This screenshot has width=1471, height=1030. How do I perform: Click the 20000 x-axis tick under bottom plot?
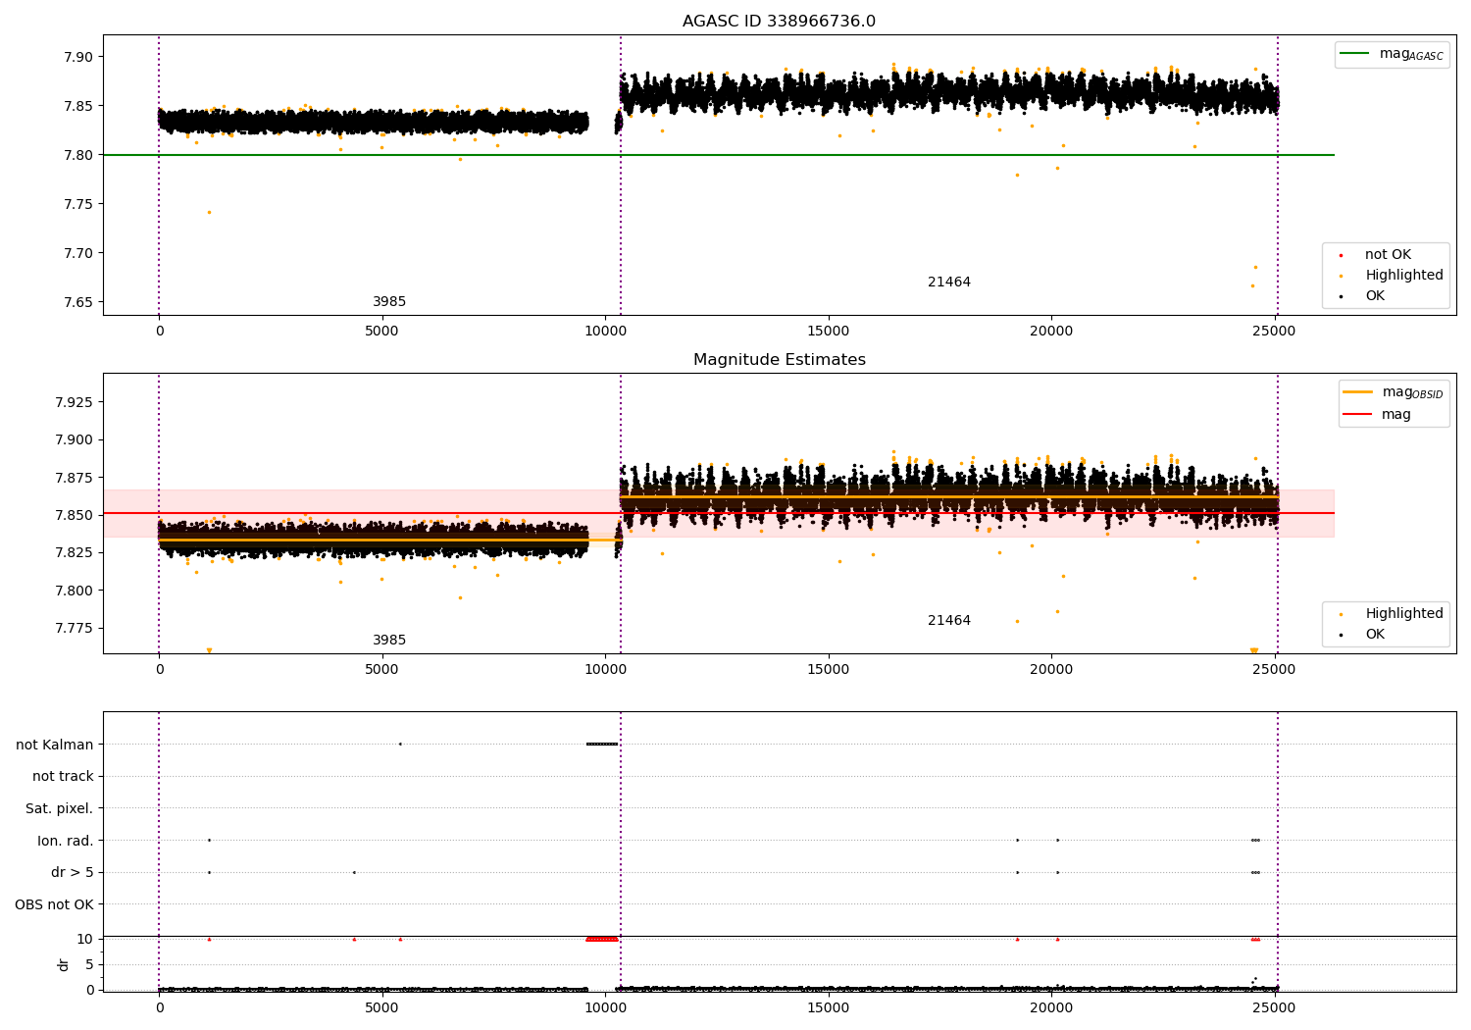(1051, 1006)
